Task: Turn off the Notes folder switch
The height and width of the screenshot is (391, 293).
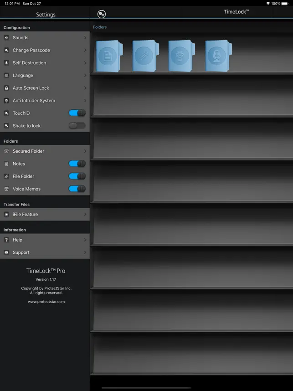Action: coord(77,164)
